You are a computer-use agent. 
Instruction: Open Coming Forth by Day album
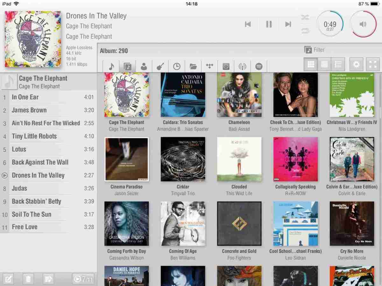click(x=127, y=223)
